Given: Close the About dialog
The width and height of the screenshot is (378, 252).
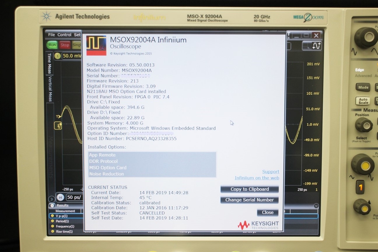Looking at the screenshot, I should click(268, 212).
